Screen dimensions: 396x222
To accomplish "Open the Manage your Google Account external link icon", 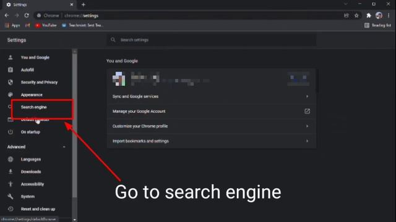I will pyautogui.click(x=307, y=111).
